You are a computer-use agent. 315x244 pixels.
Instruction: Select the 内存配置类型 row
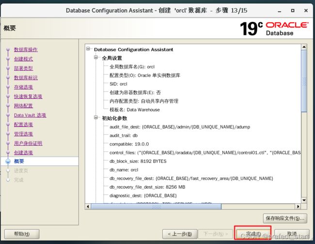pyautogui.click(x=144, y=101)
